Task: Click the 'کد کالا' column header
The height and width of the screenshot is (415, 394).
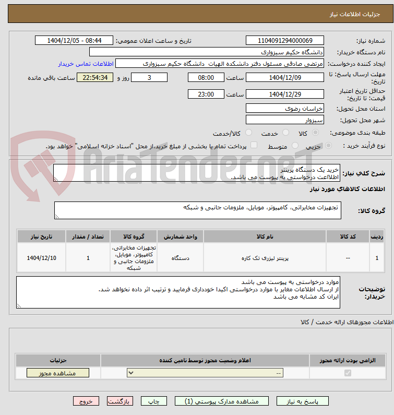Action: tap(348, 236)
